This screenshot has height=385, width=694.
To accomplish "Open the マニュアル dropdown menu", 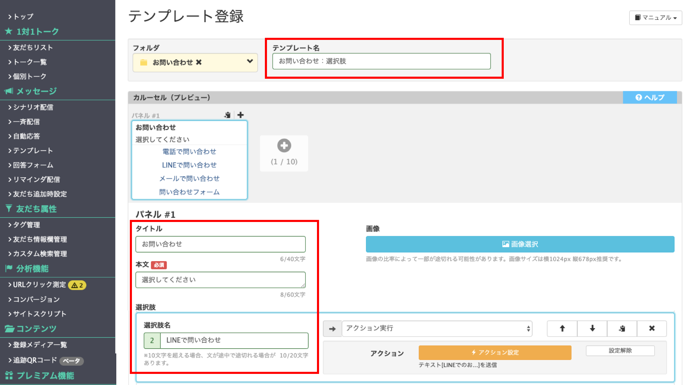I will coord(655,18).
